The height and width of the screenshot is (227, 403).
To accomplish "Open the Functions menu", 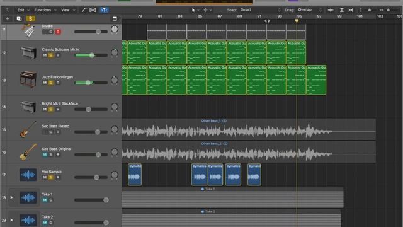I will (x=45, y=10).
